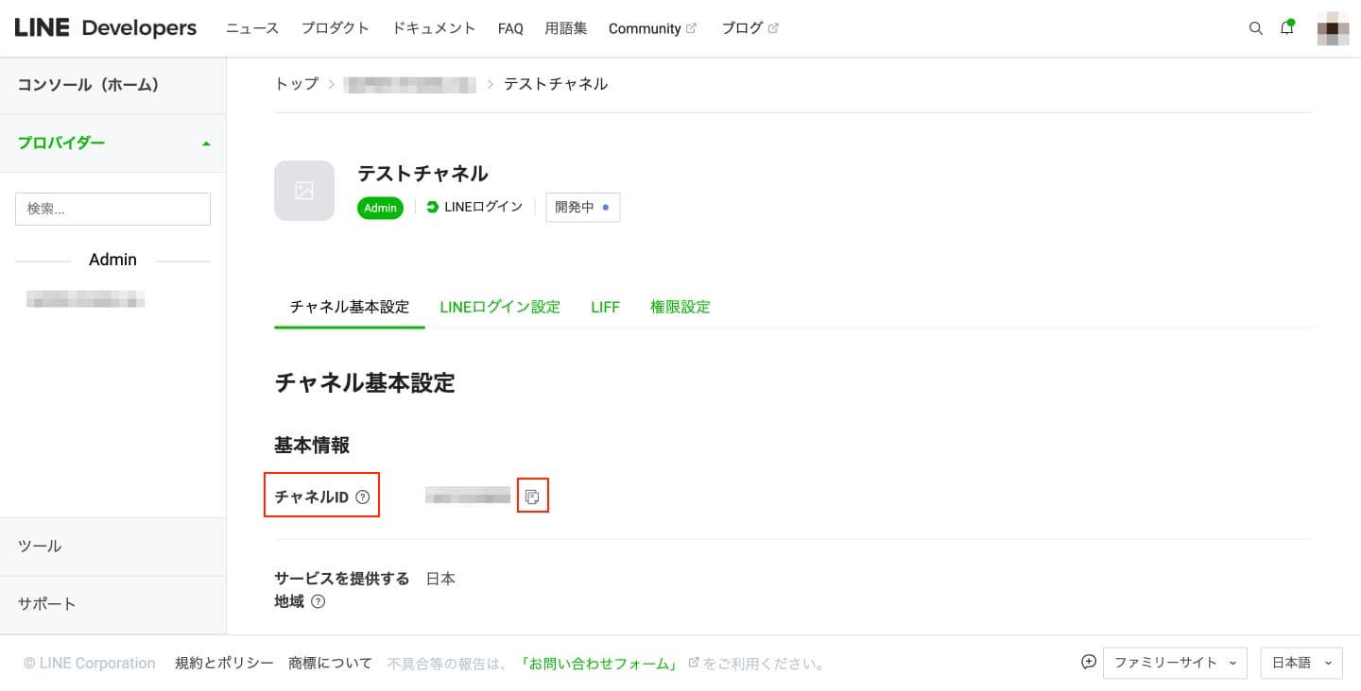Switch to the LINEログイン設定 tab

tap(500, 307)
